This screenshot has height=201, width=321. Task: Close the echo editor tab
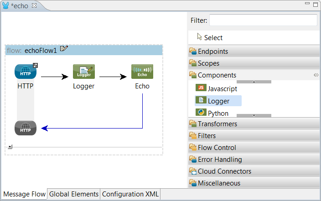click(34, 5)
